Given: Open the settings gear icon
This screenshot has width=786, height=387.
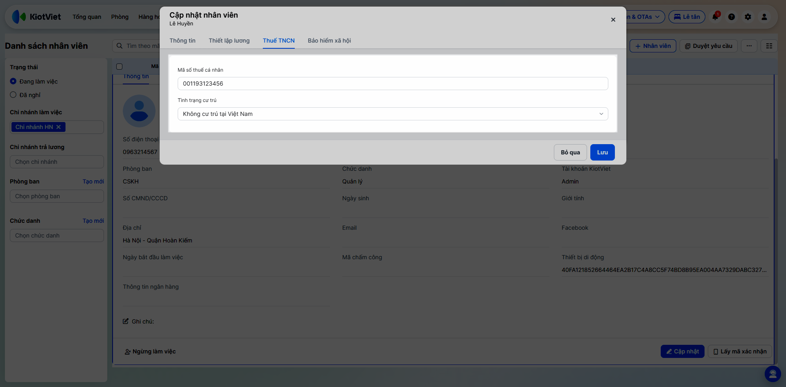Looking at the screenshot, I should [x=748, y=17].
